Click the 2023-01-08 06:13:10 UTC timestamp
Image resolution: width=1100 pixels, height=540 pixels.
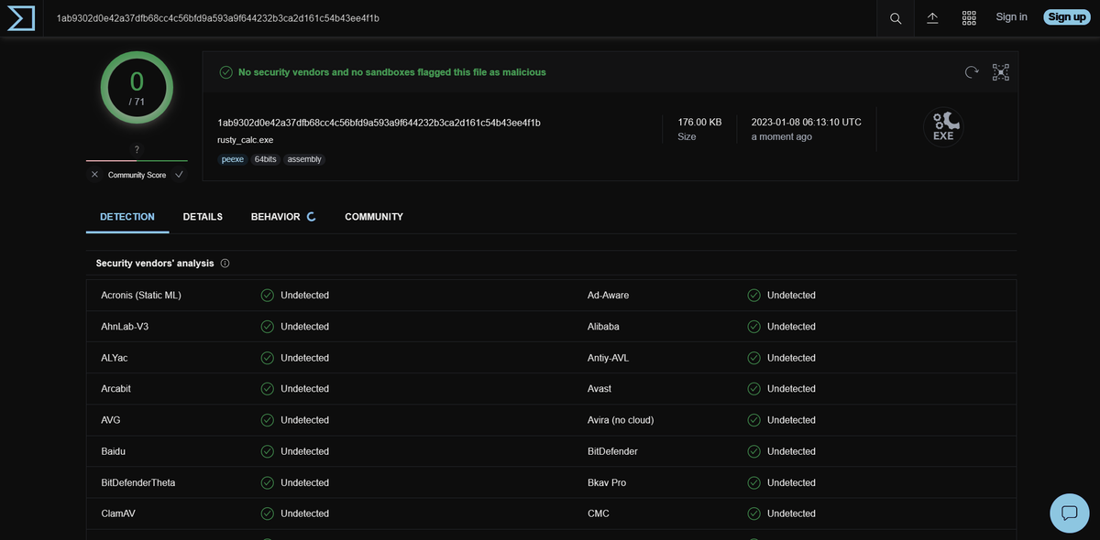pos(807,123)
